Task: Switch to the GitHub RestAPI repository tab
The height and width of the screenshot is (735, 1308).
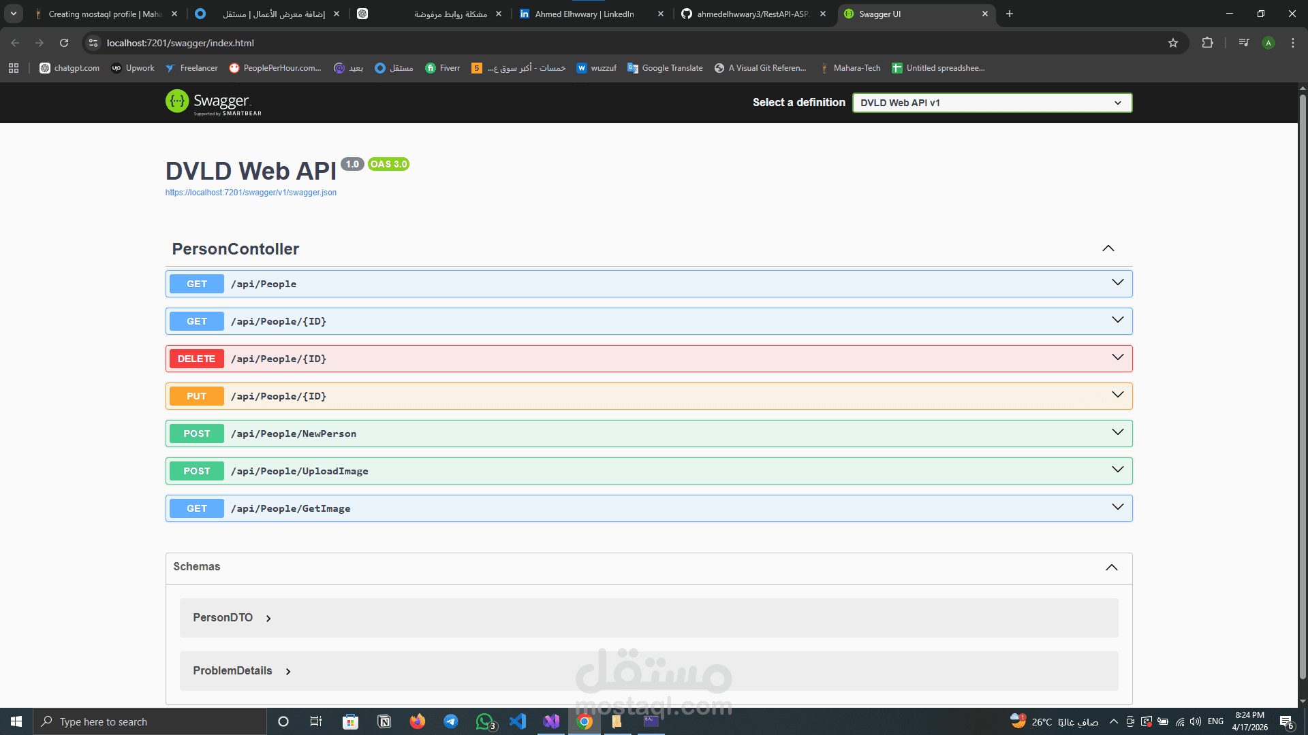Action: tap(752, 14)
